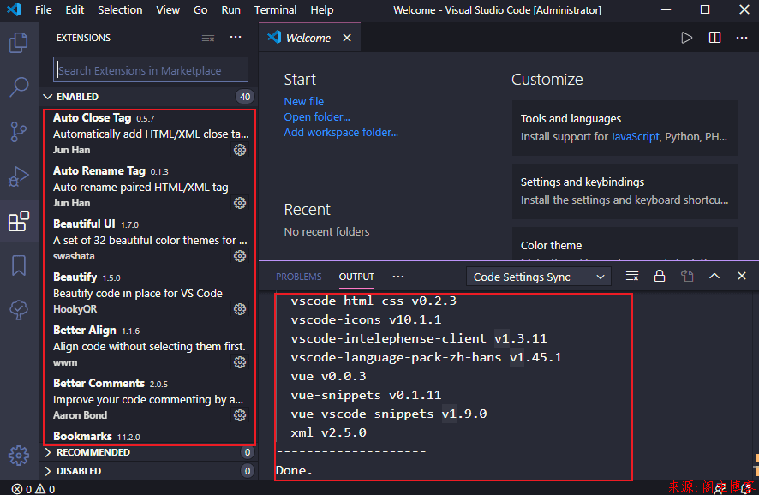Screen dimensions: 759x495
Task: Click the 'vue-snippets v0.1.11' output line
Action: point(366,396)
